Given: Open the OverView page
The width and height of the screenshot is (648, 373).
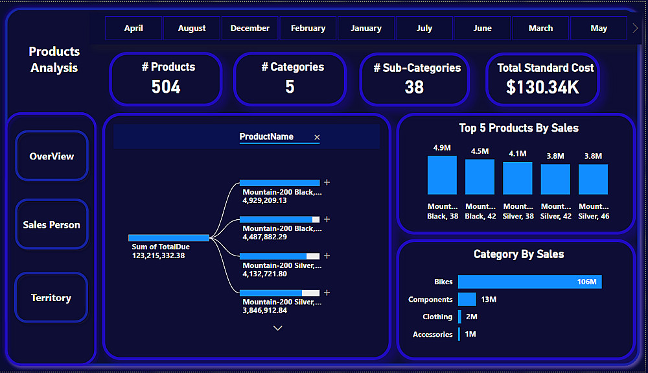Looking at the screenshot, I should (52, 156).
